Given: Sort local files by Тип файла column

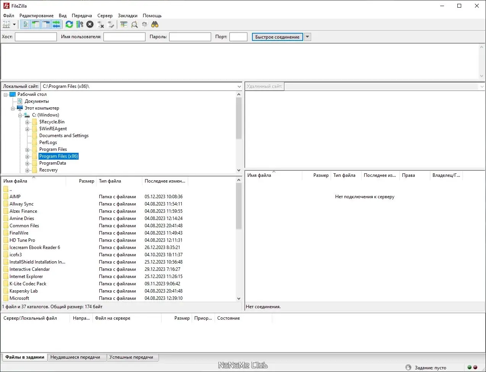Looking at the screenshot, I should 119,181.
